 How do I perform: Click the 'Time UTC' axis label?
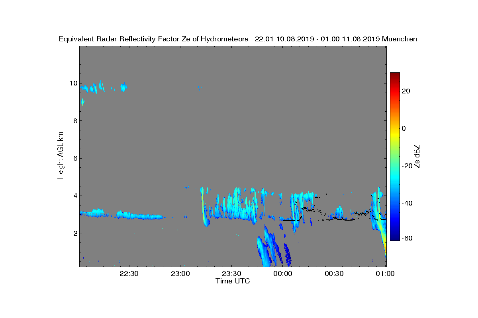(x=233, y=281)
